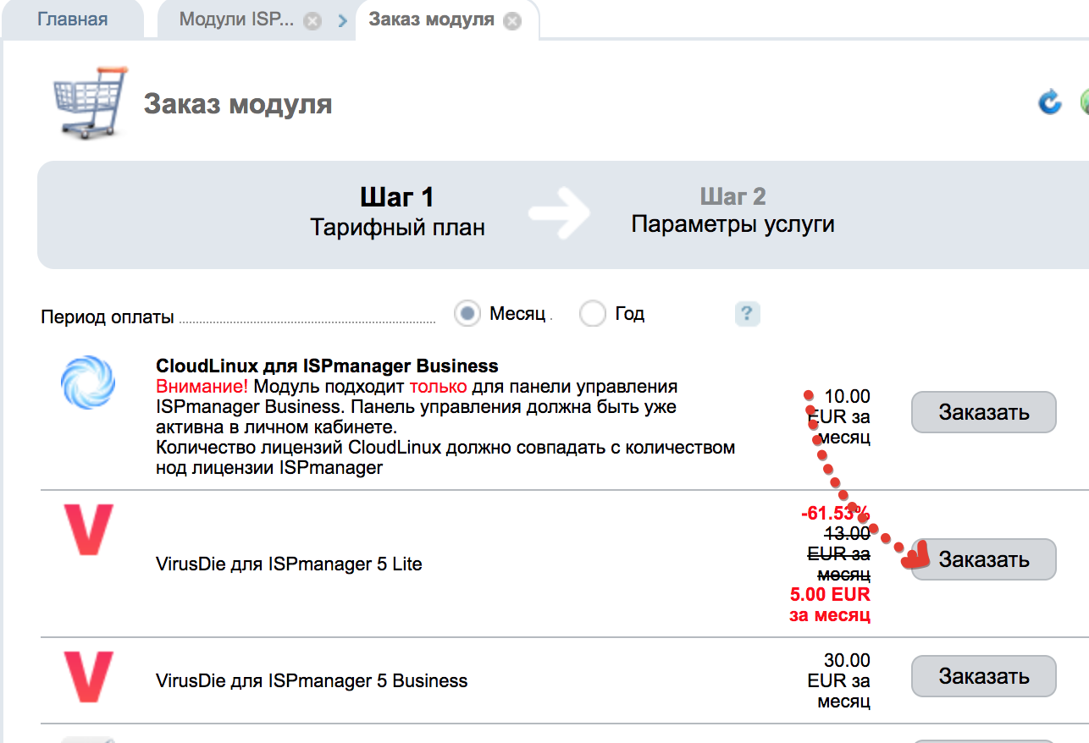The width and height of the screenshot is (1089, 743).
Task: Close the Модули ISP tab
Action: click(x=312, y=21)
